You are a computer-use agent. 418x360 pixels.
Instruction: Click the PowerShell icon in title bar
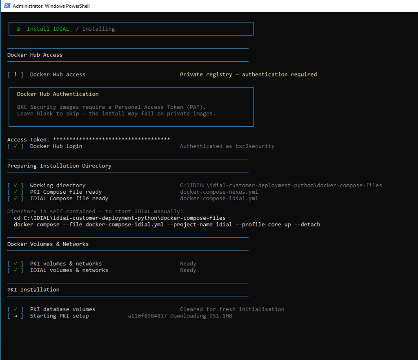(7, 6)
